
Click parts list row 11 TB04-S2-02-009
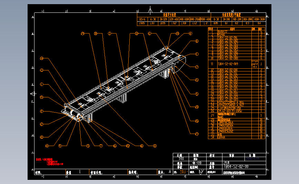tap(237, 64)
